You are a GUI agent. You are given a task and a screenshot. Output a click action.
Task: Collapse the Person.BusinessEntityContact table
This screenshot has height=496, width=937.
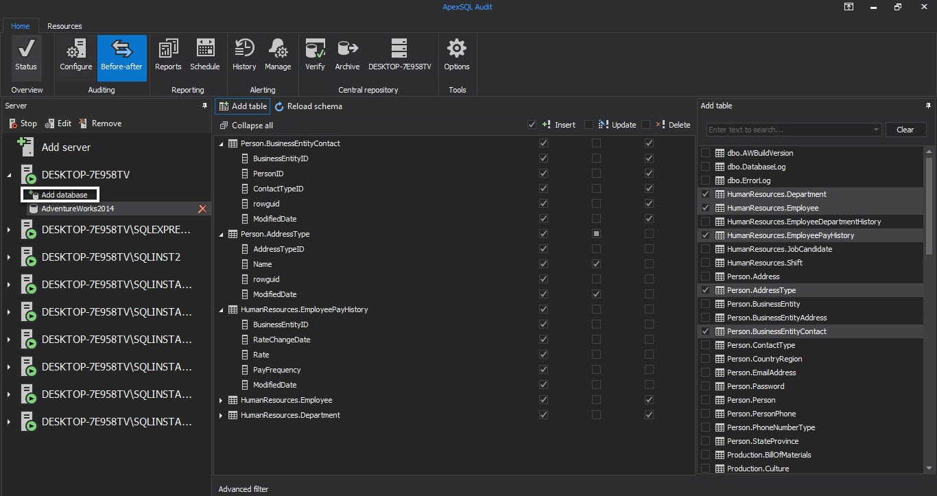click(x=221, y=143)
